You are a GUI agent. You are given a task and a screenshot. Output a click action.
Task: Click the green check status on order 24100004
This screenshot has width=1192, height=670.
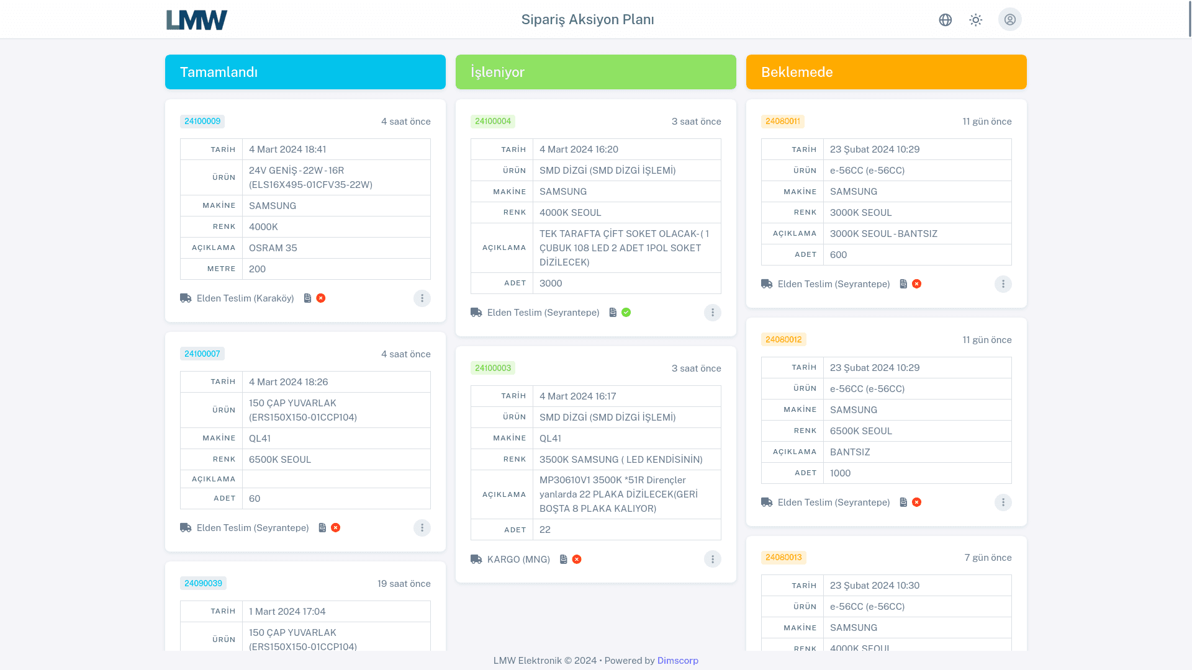coord(625,312)
